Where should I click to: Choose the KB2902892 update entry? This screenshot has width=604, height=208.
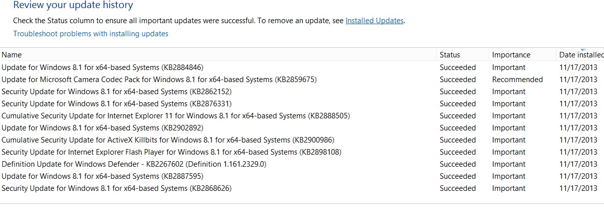tap(102, 128)
